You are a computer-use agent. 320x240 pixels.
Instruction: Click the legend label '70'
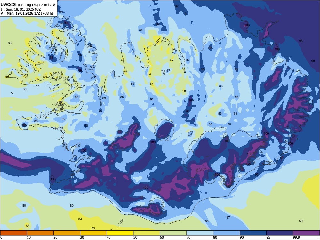[188, 237]
